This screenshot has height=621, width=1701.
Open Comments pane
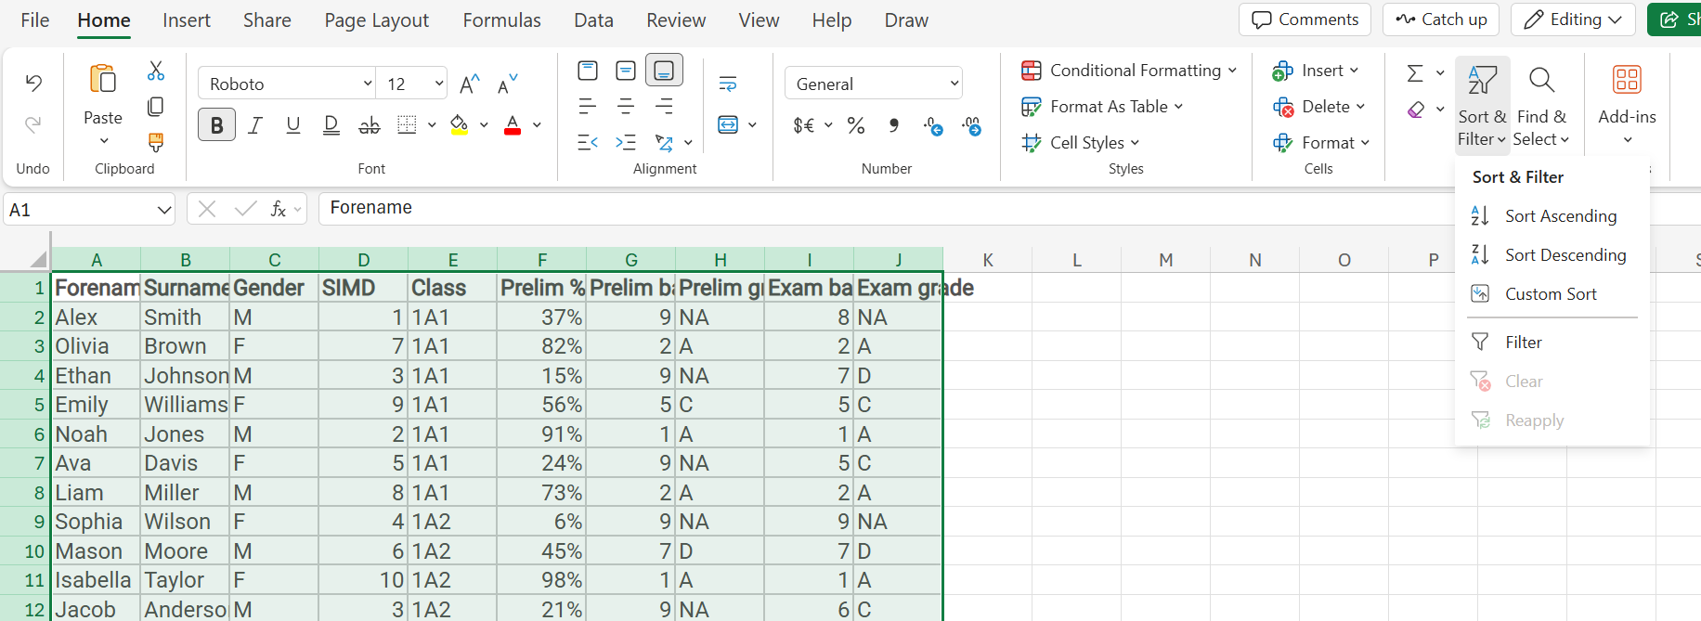coord(1305,19)
